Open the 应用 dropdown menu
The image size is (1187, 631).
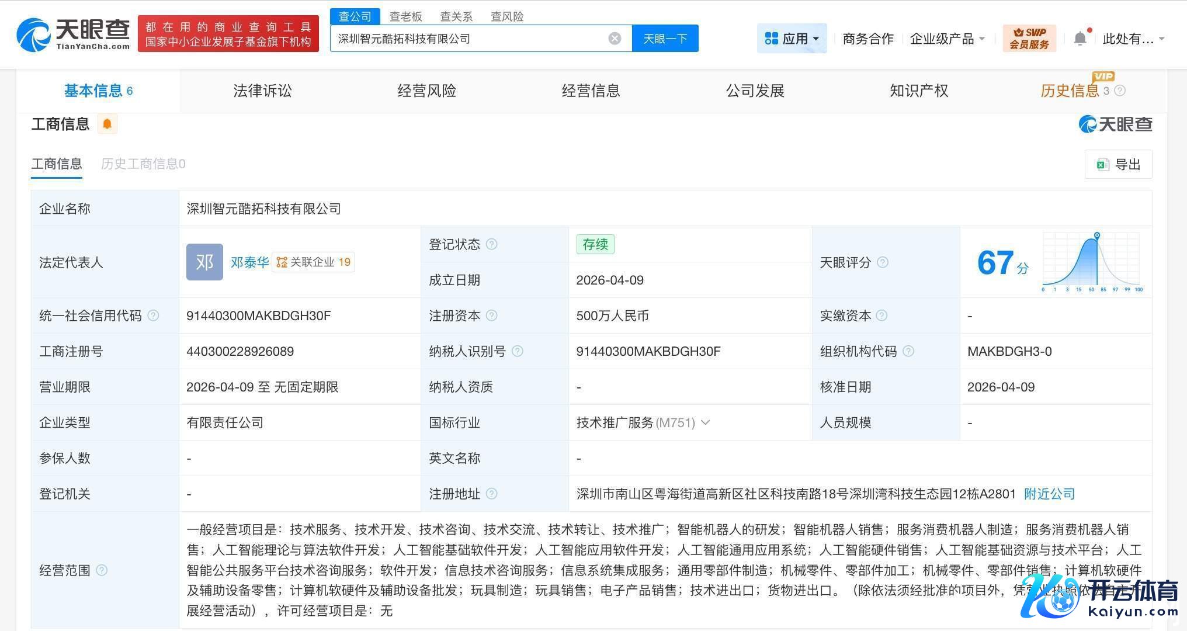click(792, 39)
